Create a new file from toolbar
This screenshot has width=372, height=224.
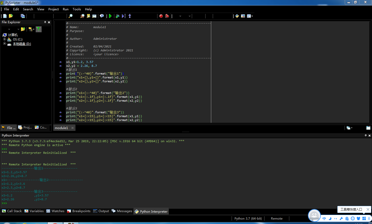(5, 16)
